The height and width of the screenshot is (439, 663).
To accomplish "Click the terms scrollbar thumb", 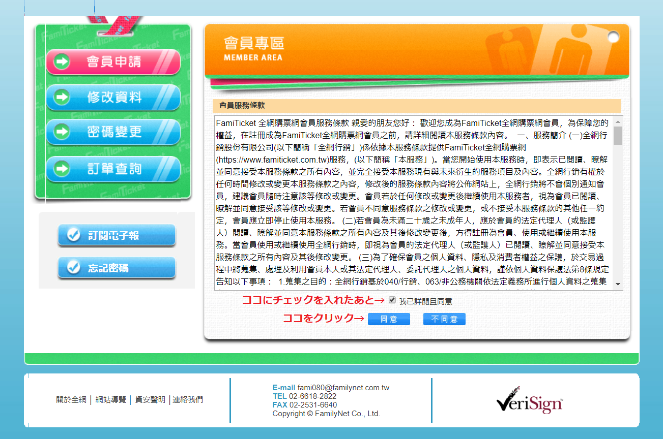I will (618, 136).
